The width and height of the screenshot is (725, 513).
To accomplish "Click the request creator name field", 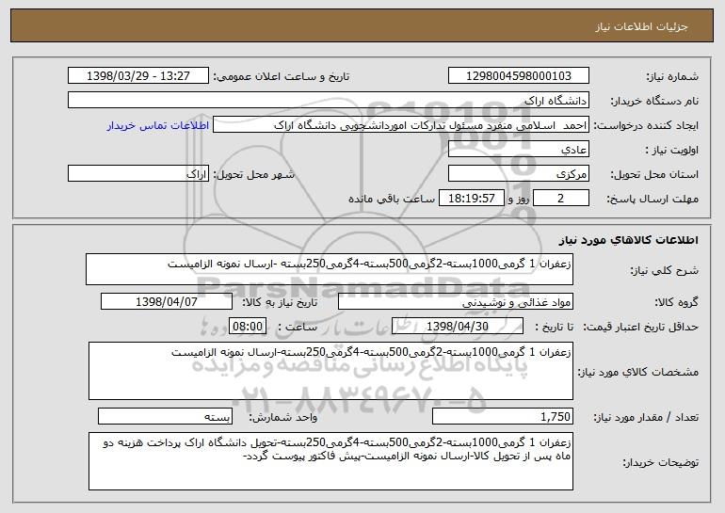I will pyautogui.click(x=401, y=125).
